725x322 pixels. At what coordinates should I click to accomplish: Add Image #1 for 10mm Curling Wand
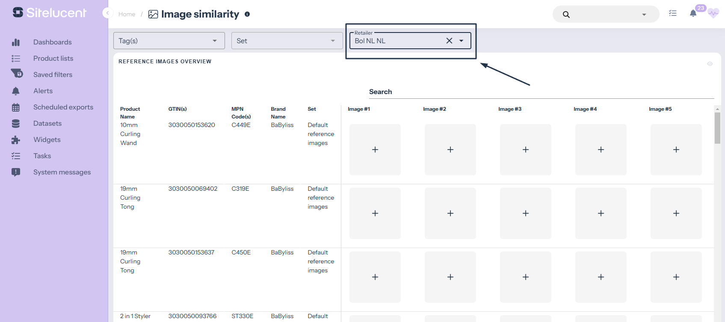[x=375, y=150]
